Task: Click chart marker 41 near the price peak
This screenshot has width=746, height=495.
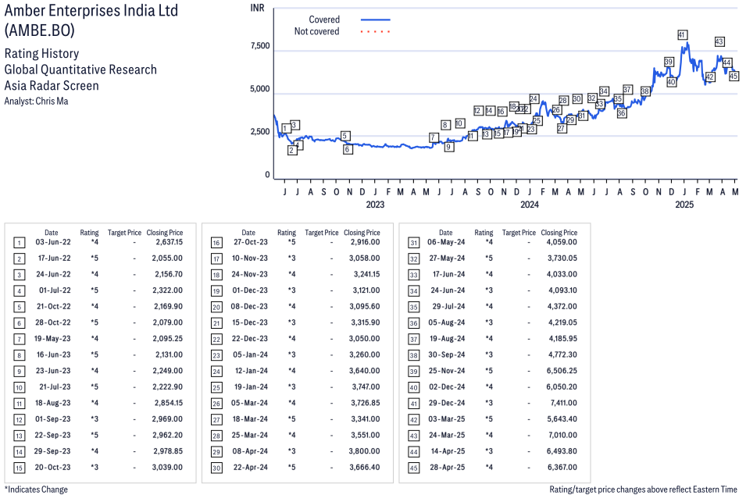Action: (682, 34)
